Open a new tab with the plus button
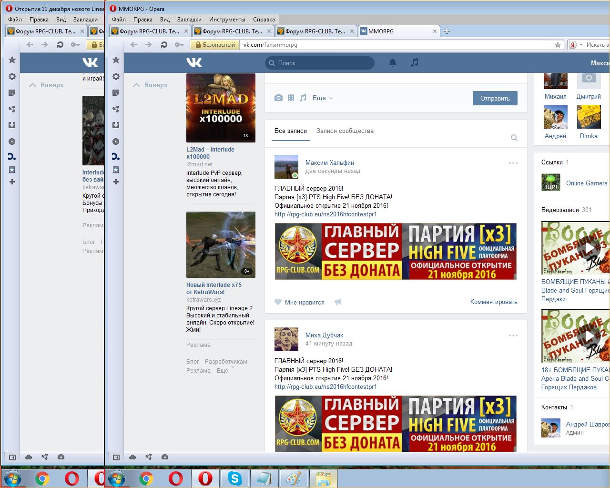Screen dimensions: 610x488 point(447,31)
